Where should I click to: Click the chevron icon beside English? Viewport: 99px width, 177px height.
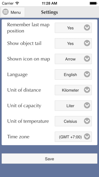87,75
